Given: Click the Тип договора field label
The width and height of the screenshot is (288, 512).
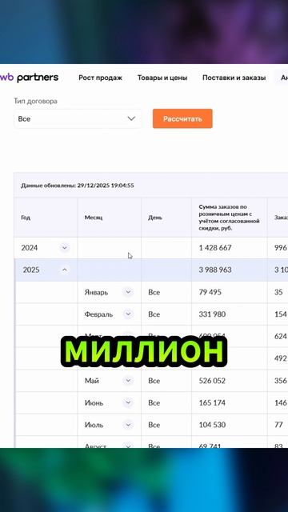Looking at the screenshot, I should (x=35, y=102).
